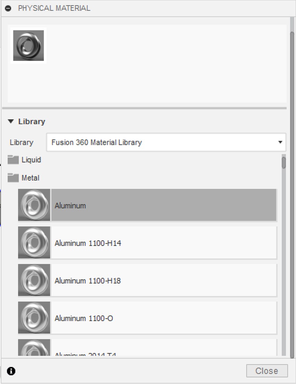Image resolution: width=296 pixels, height=384 pixels.
Task: Open the Fusion 360 Material Library dropdown
Action: 166,142
